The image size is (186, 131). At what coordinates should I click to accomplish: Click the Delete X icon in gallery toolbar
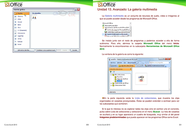[142, 66]
